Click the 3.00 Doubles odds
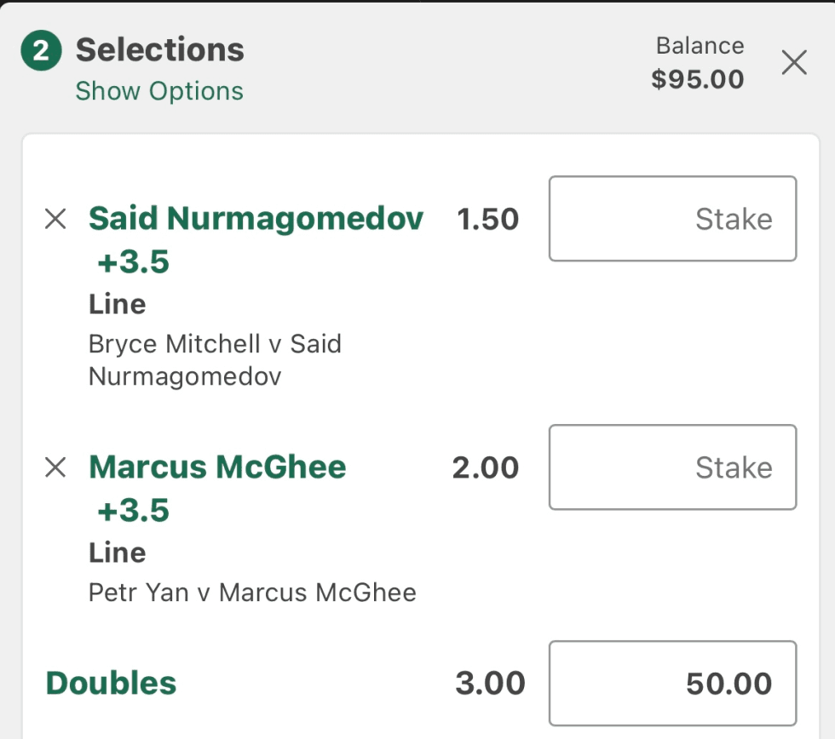Image resolution: width=835 pixels, height=739 pixels. (x=490, y=683)
